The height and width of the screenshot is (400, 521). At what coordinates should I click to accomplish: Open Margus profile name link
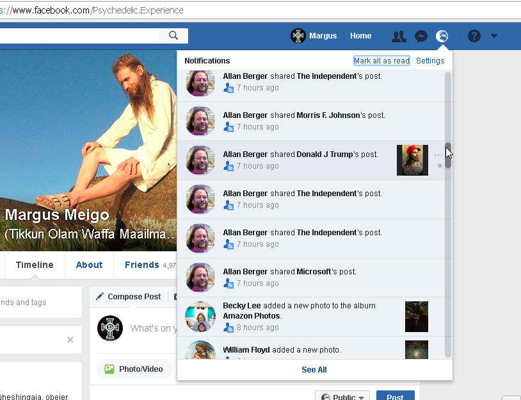pyautogui.click(x=323, y=36)
